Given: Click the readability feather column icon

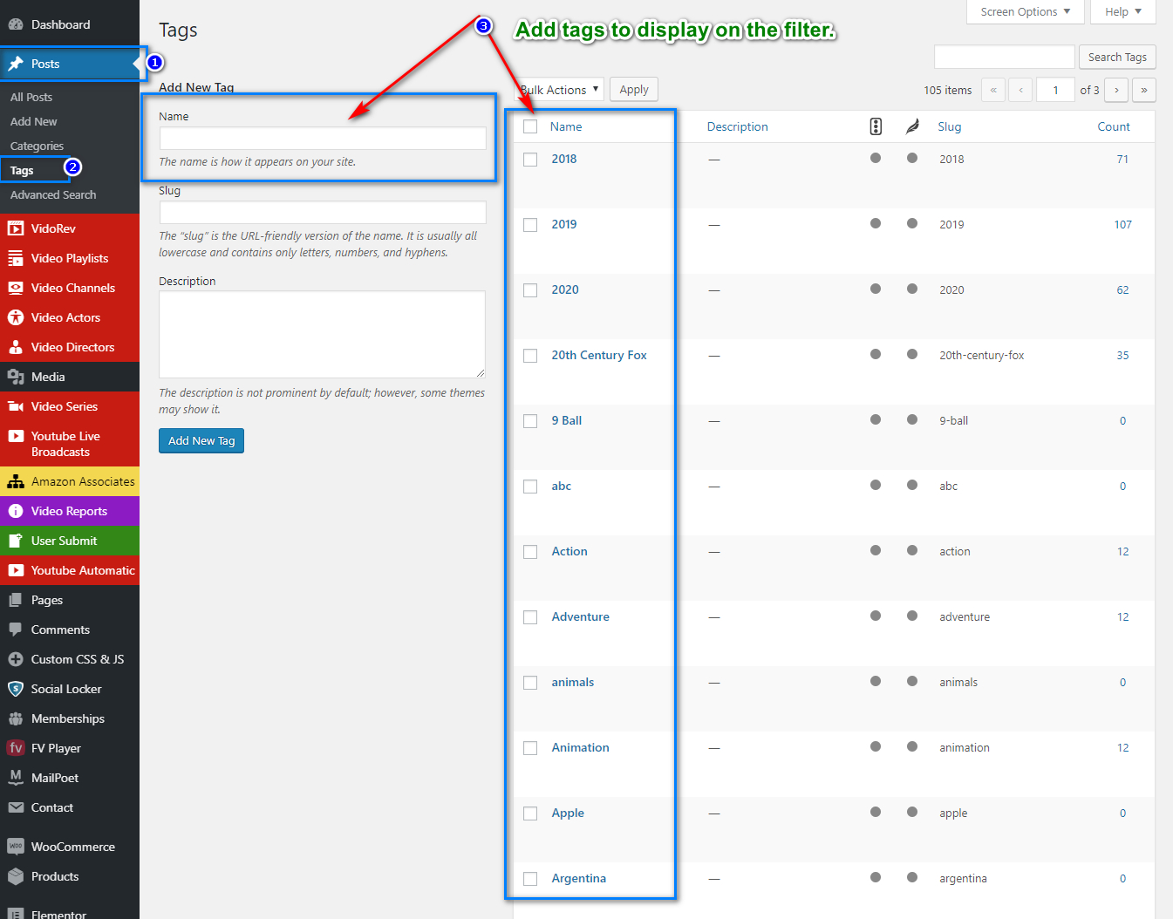Looking at the screenshot, I should point(912,126).
